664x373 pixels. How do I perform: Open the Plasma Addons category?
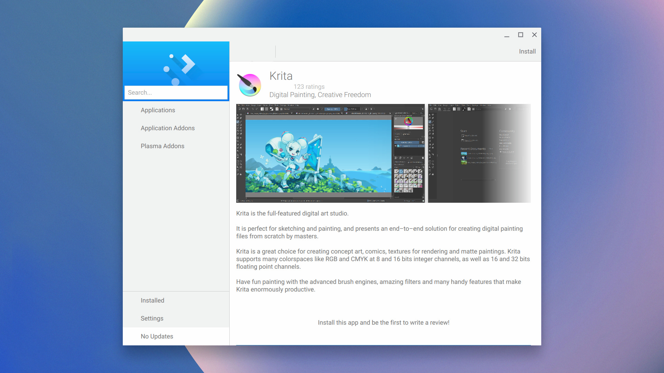coord(162,146)
